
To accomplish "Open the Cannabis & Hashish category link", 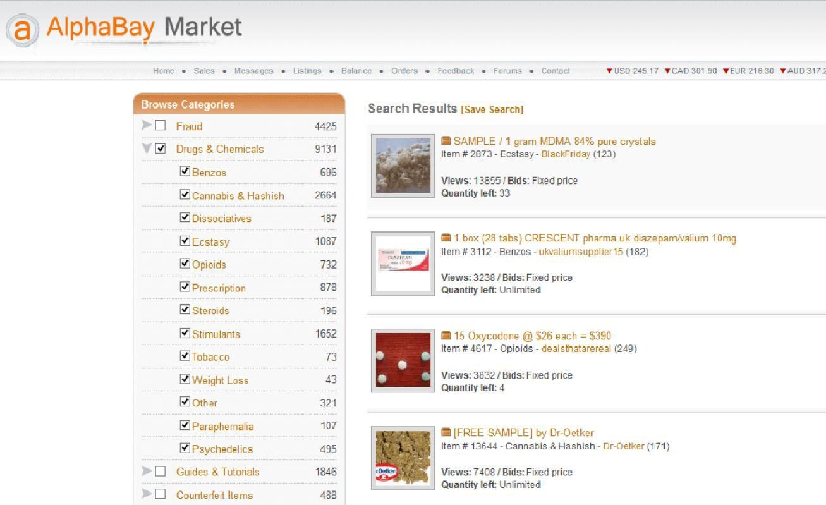I will (238, 196).
